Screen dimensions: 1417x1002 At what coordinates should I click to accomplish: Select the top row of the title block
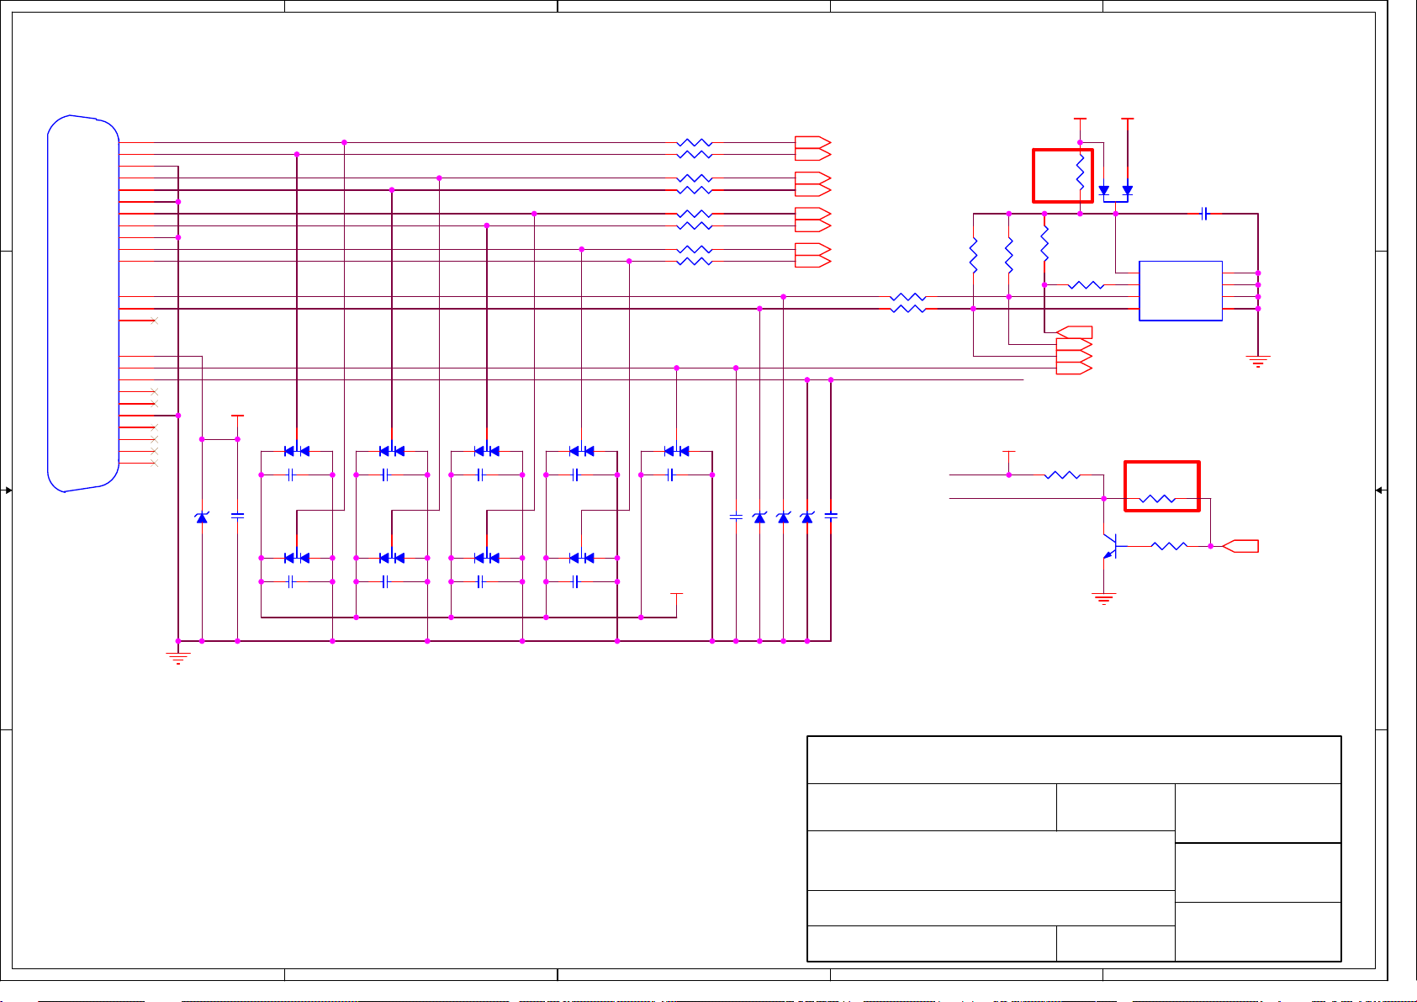coord(1073,760)
